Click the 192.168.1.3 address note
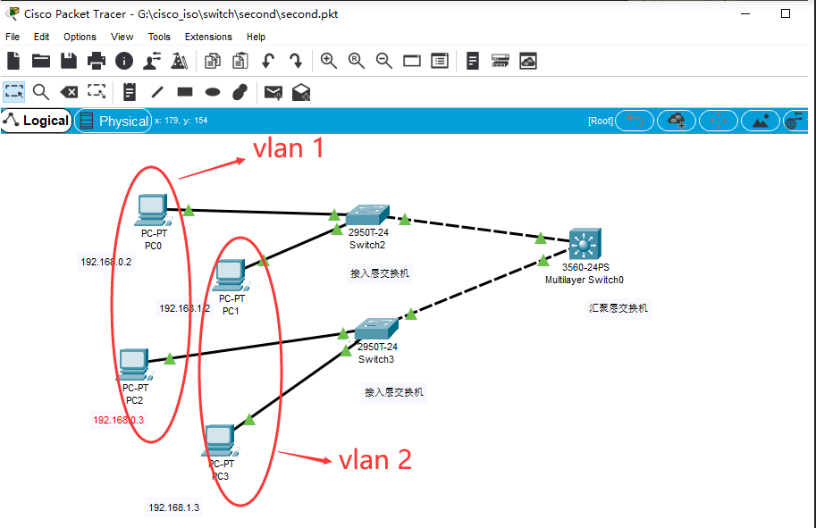Screen dimensions: 816x528 click(x=173, y=507)
